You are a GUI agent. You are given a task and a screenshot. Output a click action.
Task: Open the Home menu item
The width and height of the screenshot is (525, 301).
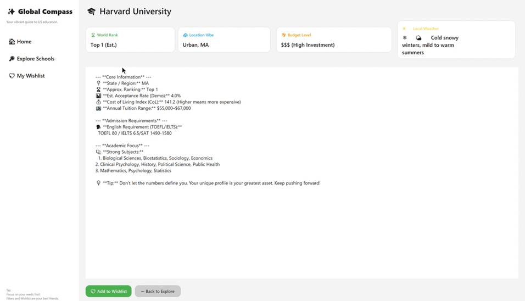(20, 42)
